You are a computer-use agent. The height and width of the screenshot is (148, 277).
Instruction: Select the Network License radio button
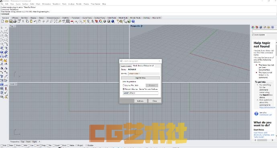pyautogui.click(x=124, y=89)
